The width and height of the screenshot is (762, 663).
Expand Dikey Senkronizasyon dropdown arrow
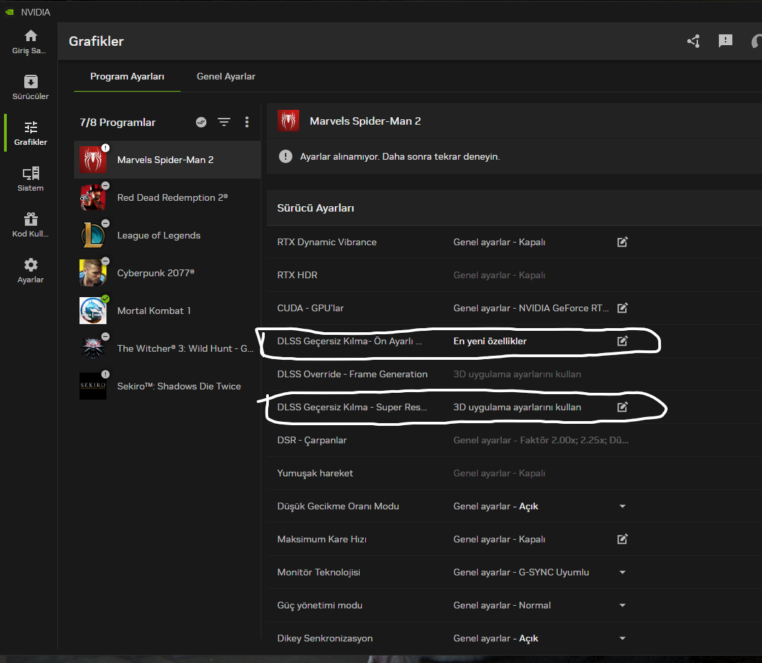(623, 638)
